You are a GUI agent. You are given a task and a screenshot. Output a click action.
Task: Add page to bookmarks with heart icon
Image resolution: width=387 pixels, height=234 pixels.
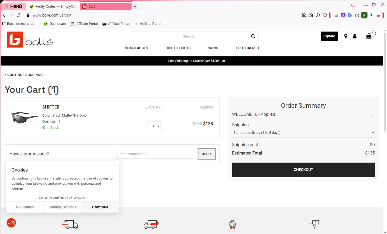(x=325, y=15)
